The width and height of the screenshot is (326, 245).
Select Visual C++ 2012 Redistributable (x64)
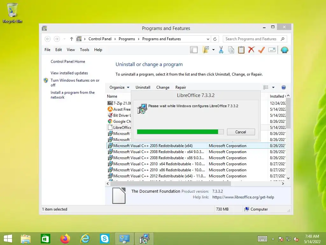click(196, 176)
